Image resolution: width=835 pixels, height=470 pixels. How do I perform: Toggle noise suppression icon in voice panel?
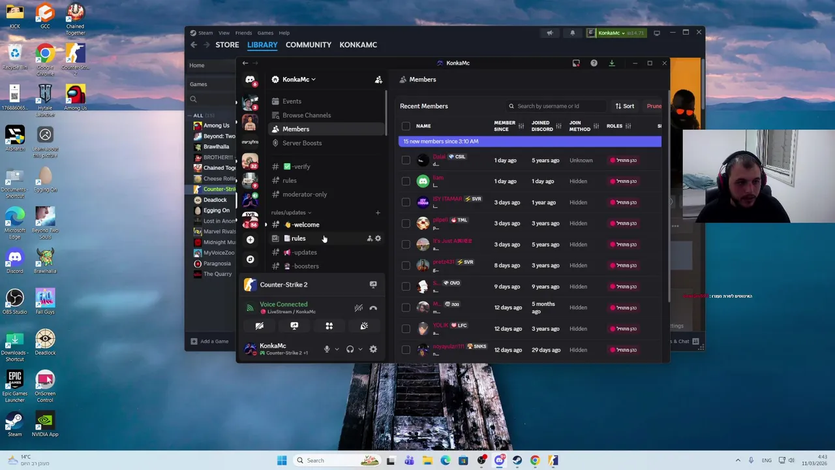pos(358,307)
